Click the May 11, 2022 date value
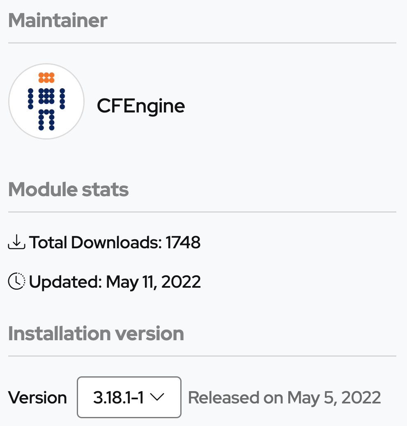Viewport: 407px width, 426px height. tap(153, 282)
